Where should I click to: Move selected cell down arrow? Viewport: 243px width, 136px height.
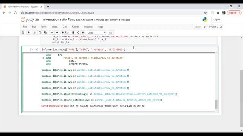pos(57,32)
